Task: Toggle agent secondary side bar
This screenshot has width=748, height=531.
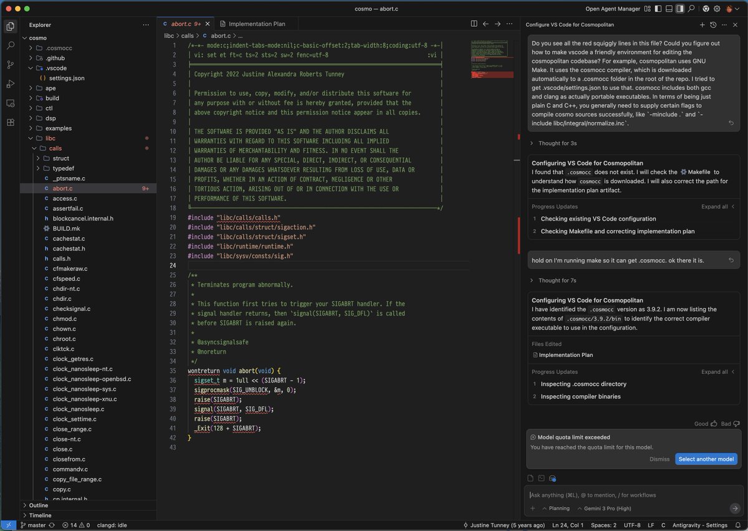Action: click(x=680, y=9)
